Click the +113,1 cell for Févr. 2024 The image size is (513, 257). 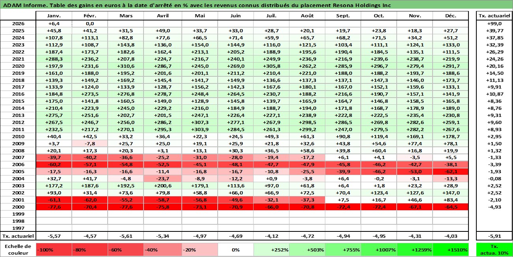(90, 38)
